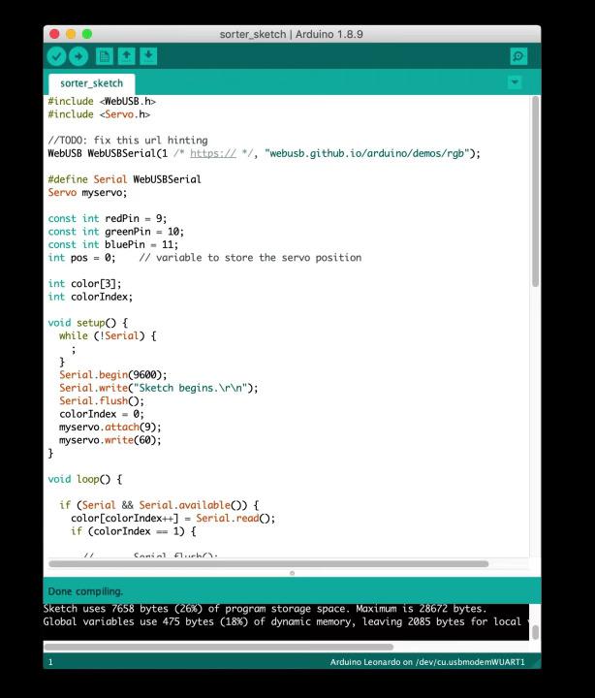
Task: Click the 'if (Serial && Serial.available())' line
Action: pyautogui.click(x=159, y=505)
